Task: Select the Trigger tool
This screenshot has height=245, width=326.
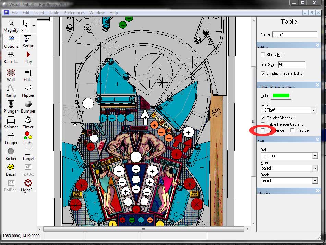Action: tap(11, 138)
